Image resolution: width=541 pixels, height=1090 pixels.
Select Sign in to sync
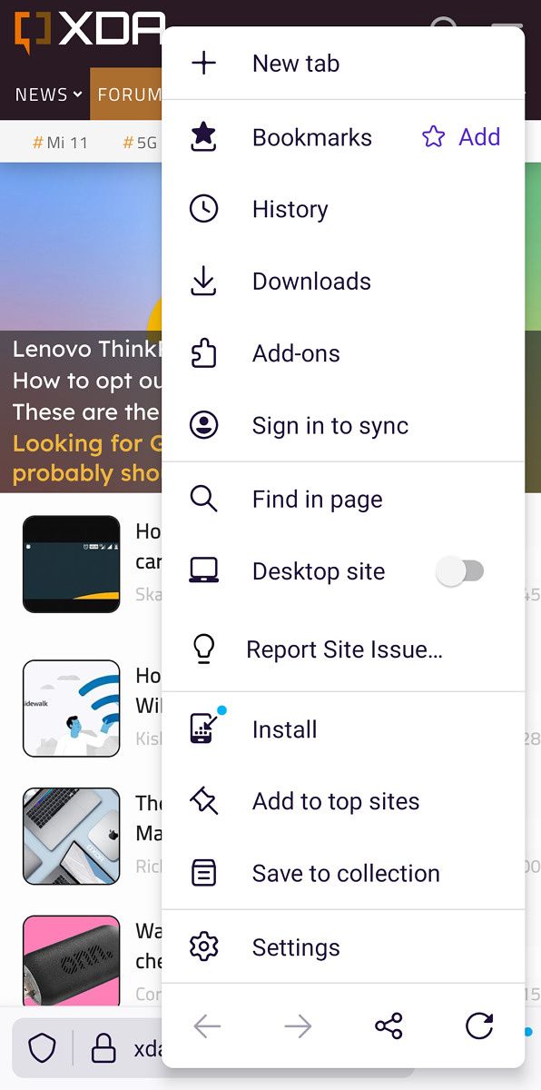[343, 425]
